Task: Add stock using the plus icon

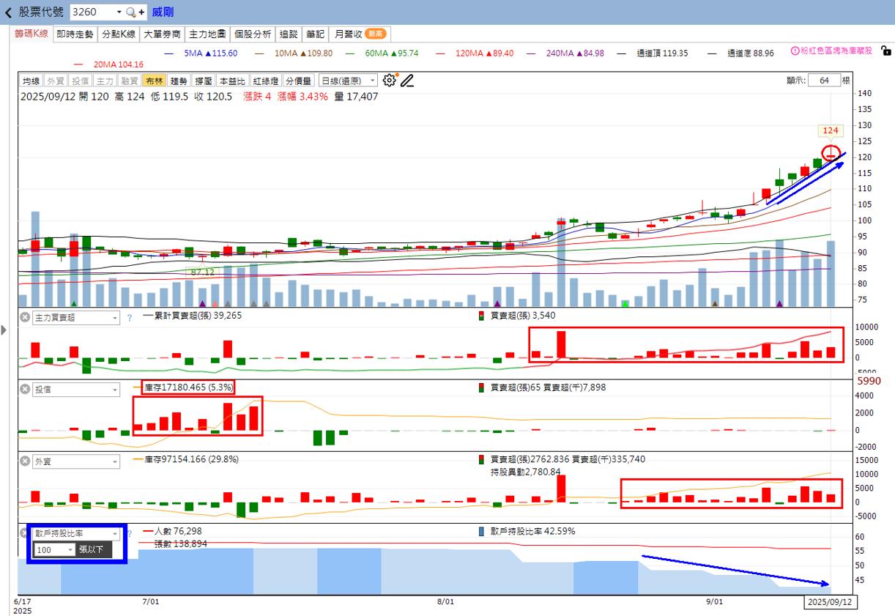Action: click(141, 12)
